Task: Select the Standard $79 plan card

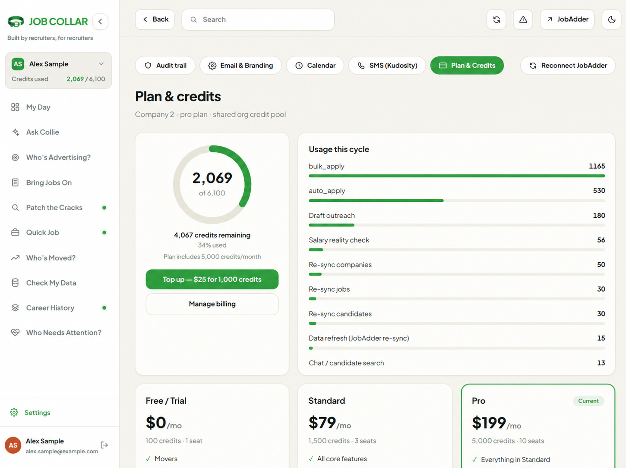Action: [375, 426]
